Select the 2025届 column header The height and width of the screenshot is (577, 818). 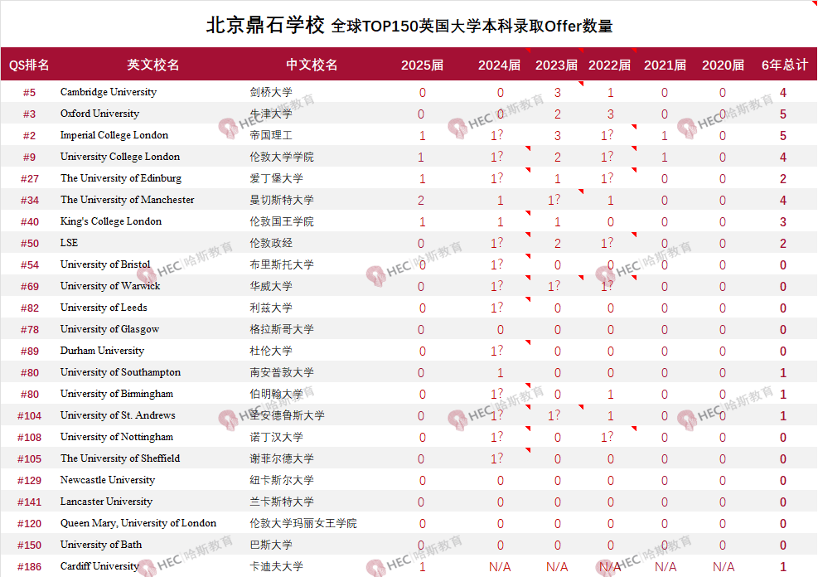point(422,65)
